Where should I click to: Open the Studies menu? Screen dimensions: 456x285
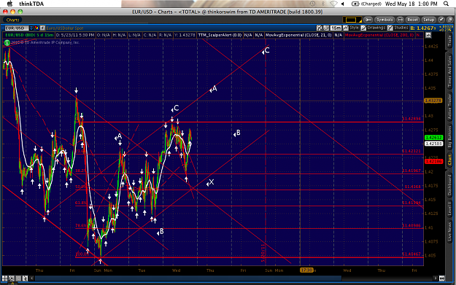(398, 28)
